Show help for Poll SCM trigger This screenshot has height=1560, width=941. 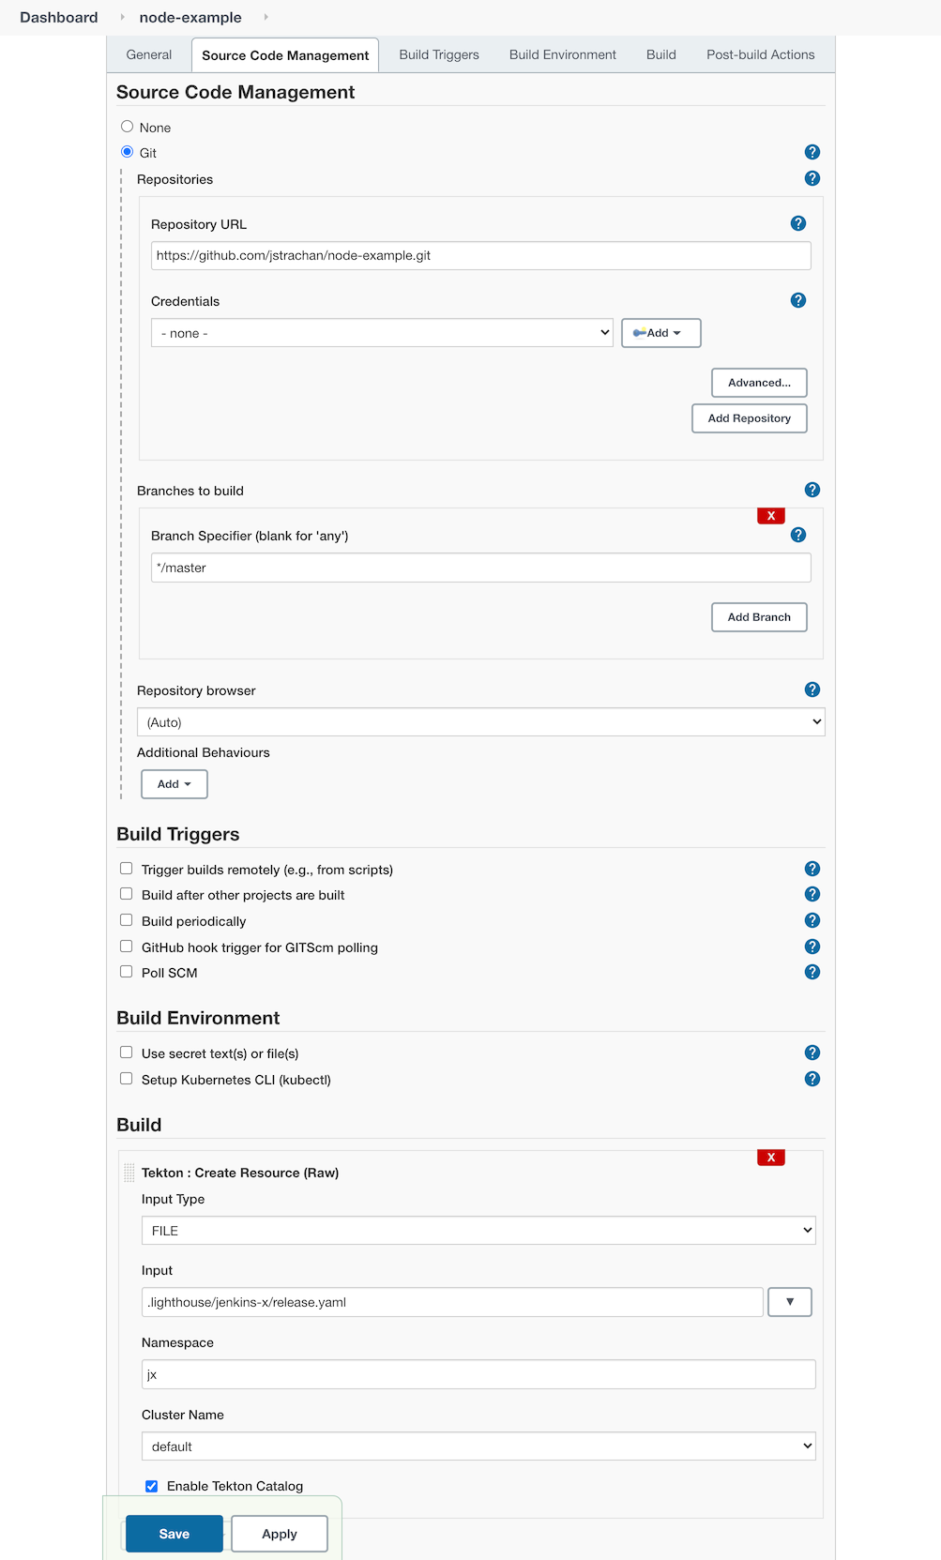[x=812, y=972]
